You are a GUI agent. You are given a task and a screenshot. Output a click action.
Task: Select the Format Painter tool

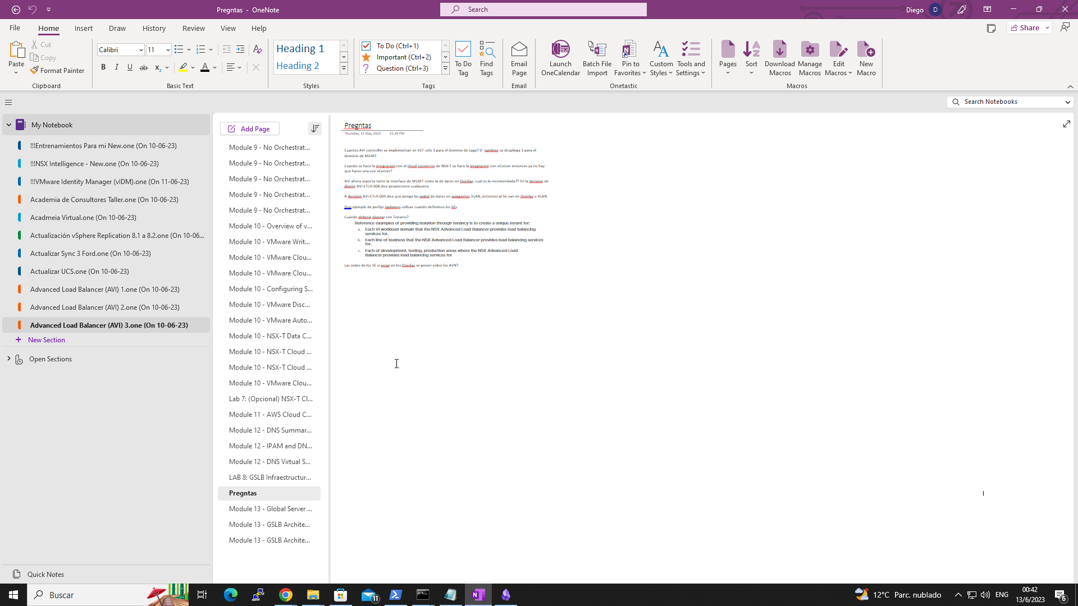click(57, 71)
